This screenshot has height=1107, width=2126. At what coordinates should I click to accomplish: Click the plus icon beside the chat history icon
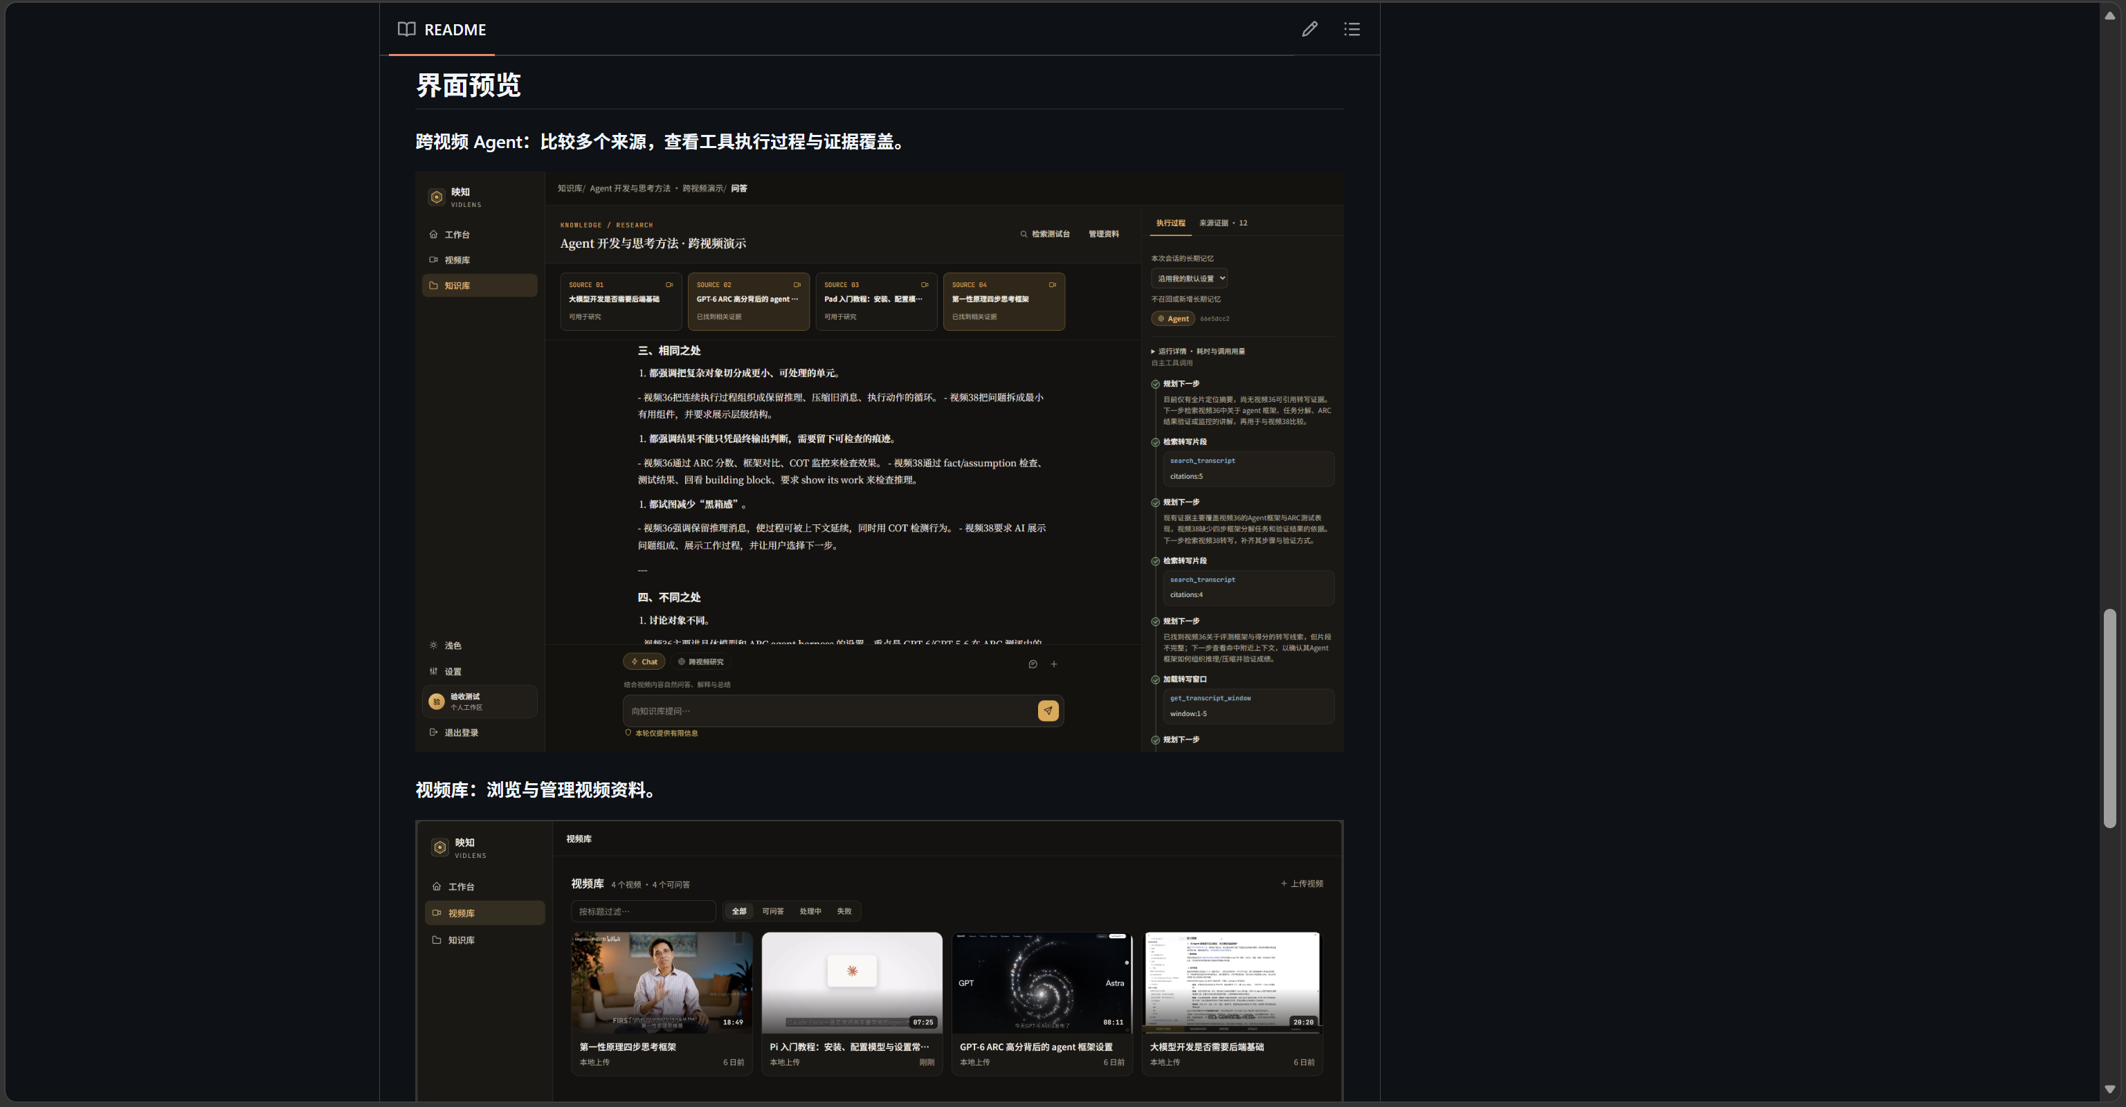click(x=1054, y=664)
